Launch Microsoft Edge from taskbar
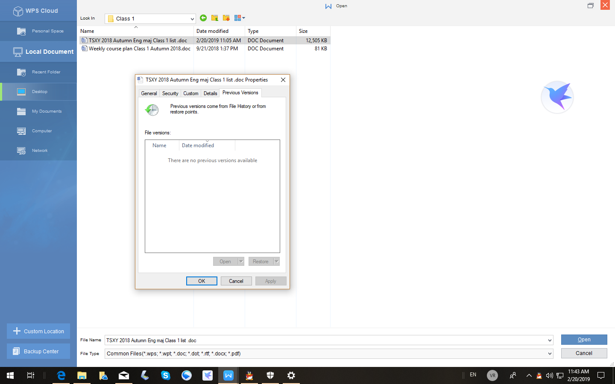Image resolution: width=615 pixels, height=384 pixels. [x=61, y=375]
